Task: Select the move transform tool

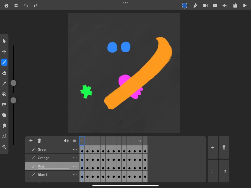Action: [4, 51]
